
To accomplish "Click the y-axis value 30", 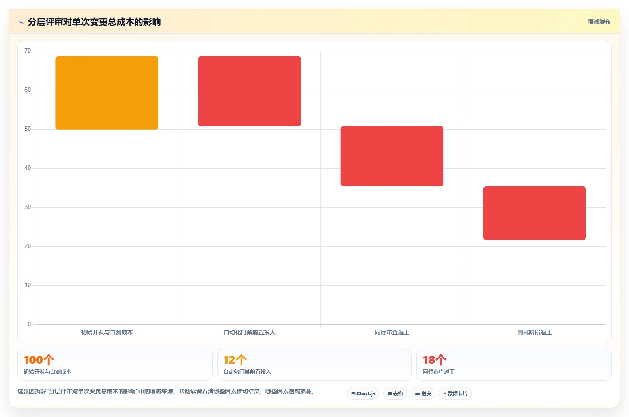I will click(28, 207).
